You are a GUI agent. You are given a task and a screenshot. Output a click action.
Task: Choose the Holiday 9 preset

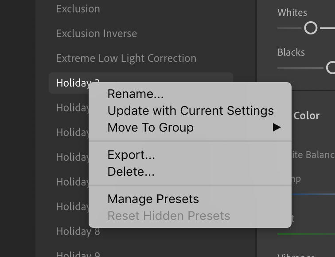coord(78,253)
